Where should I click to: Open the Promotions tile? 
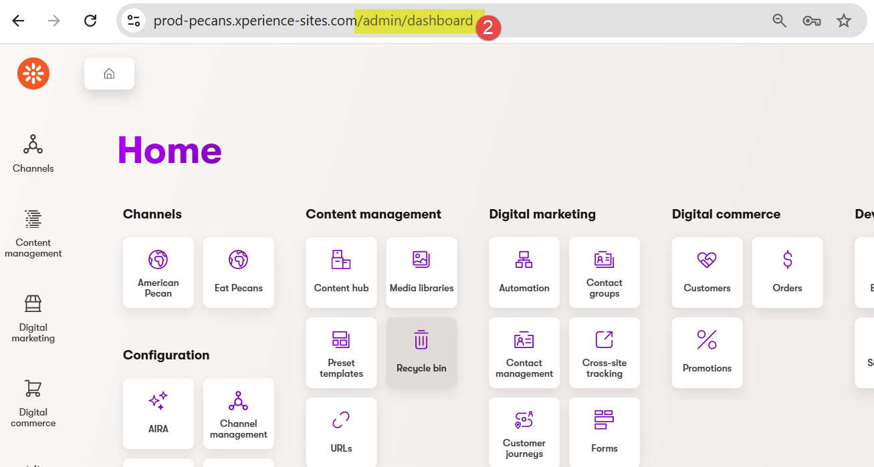point(707,353)
